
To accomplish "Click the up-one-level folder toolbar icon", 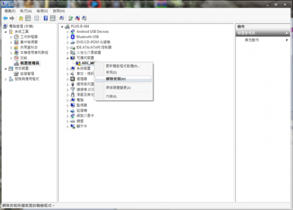I will click(21, 18).
